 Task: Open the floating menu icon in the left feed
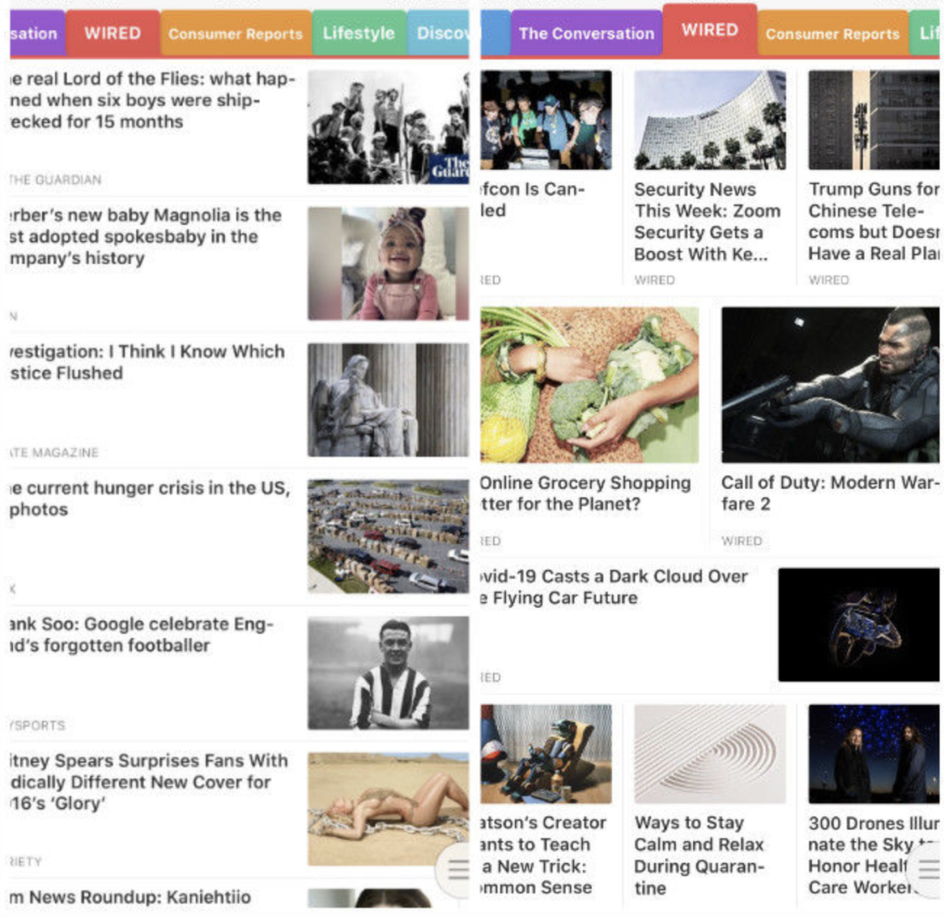(455, 870)
